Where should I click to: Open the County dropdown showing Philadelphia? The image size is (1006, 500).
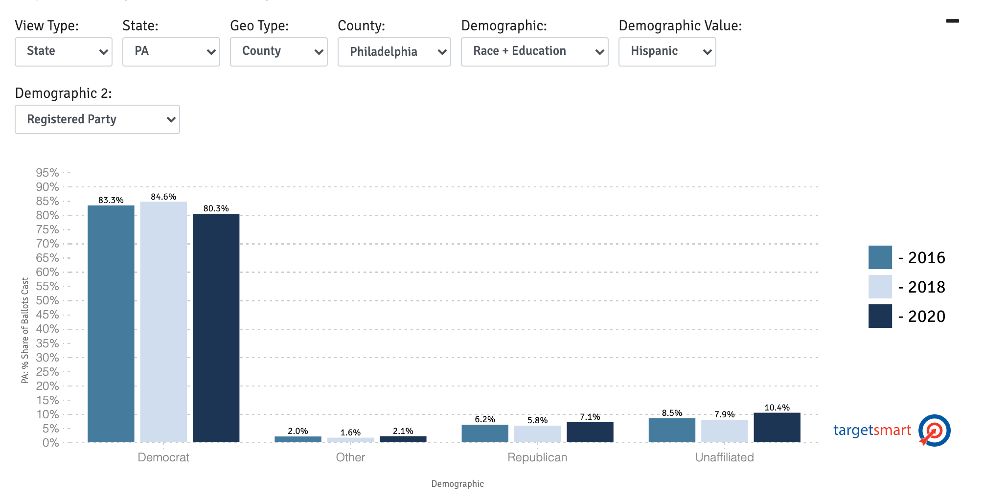pyautogui.click(x=394, y=51)
